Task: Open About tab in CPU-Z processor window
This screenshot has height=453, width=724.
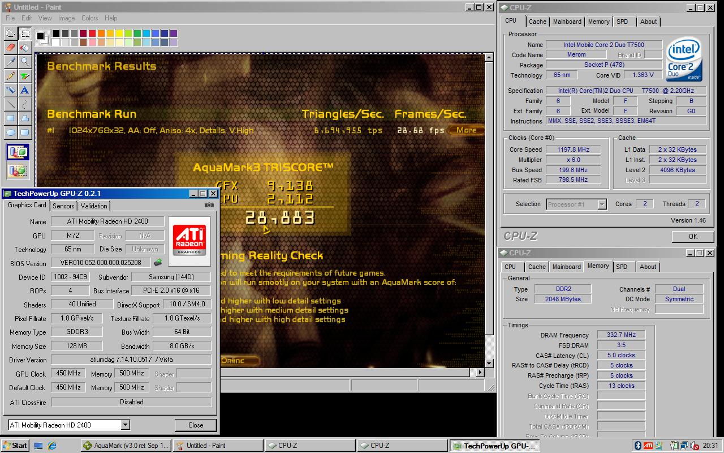Action: (649, 22)
